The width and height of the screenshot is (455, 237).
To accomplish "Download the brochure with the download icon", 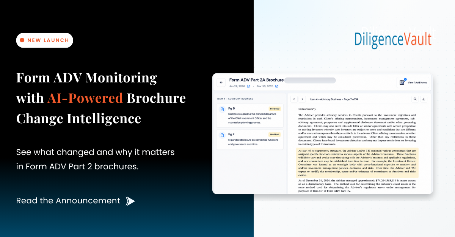I will tap(424, 99).
